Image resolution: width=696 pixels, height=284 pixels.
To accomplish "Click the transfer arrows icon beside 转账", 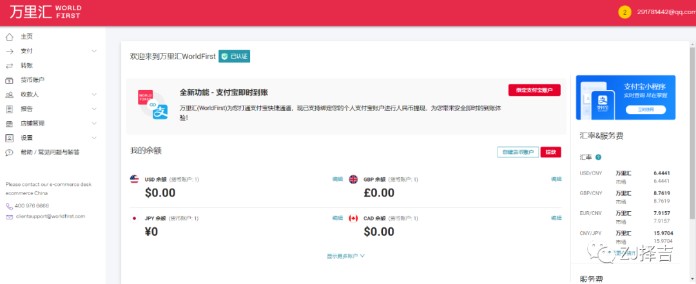I will tap(9, 66).
